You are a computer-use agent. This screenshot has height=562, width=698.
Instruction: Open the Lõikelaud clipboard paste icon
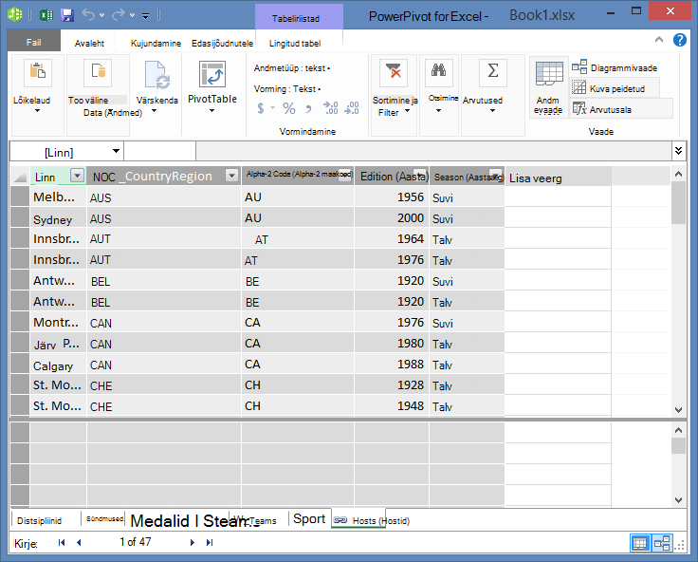(x=38, y=72)
